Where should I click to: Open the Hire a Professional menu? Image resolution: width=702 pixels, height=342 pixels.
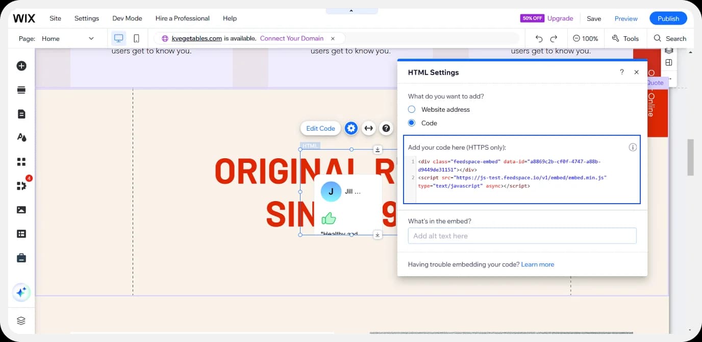pos(182,18)
